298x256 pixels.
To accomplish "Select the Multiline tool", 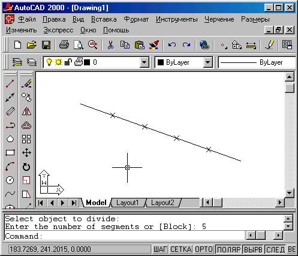I will [x=10, y=112].
